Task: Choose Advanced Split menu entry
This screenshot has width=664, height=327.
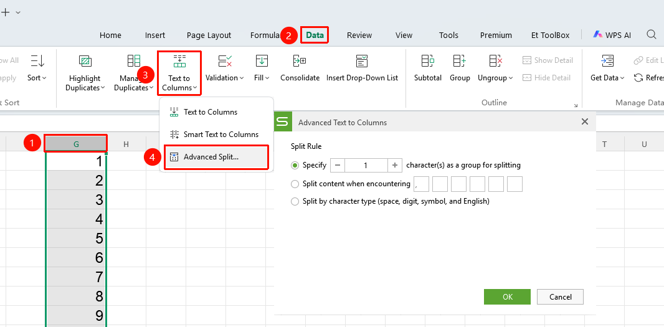Action: (216, 157)
